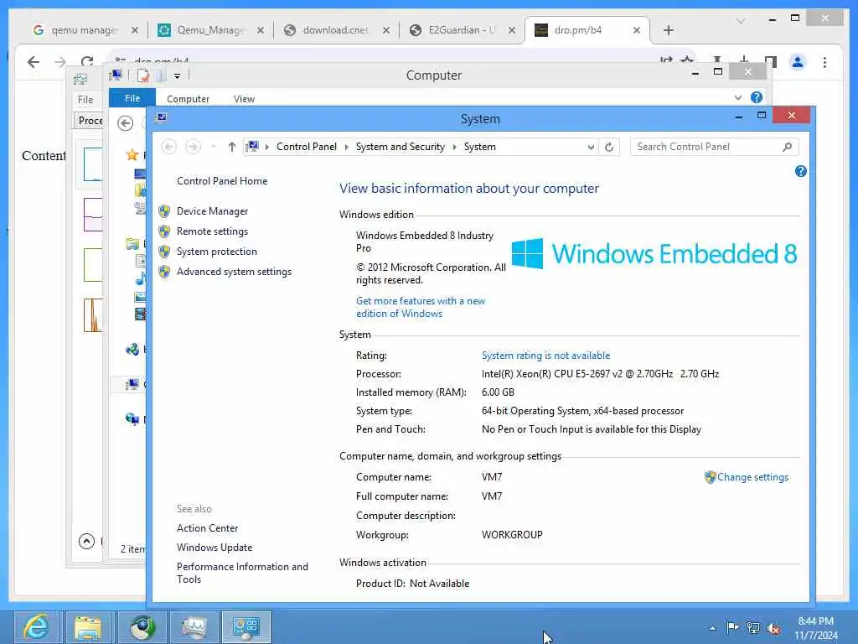Screen dimensions: 858x644
Task: Click the Control Panel taskbar icon
Action: pos(246,627)
